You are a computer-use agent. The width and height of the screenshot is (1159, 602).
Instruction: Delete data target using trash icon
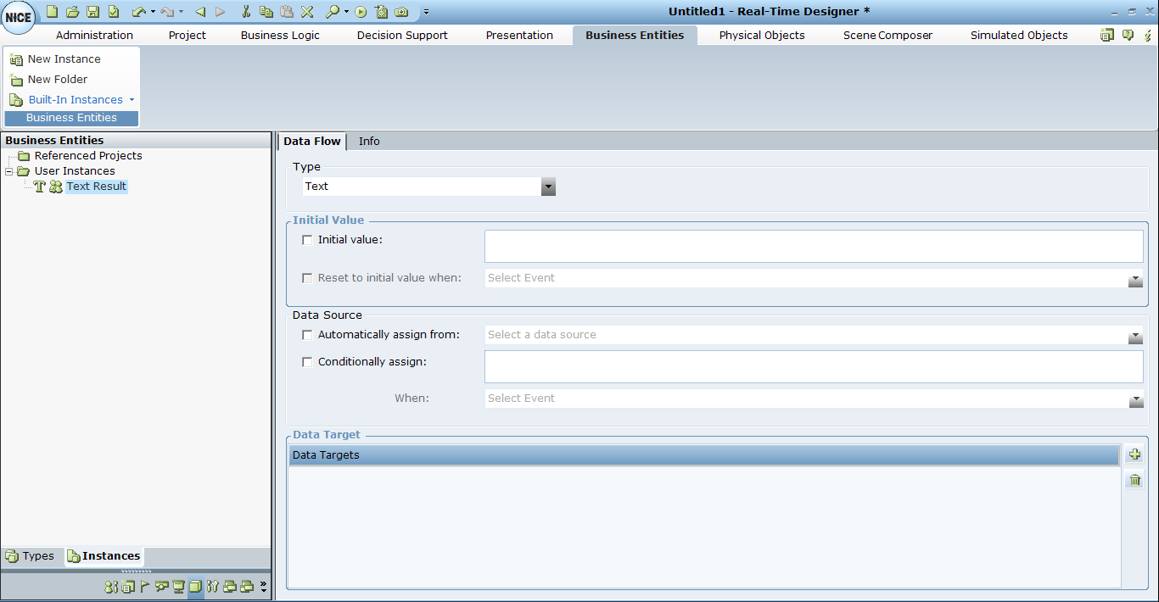click(1135, 481)
